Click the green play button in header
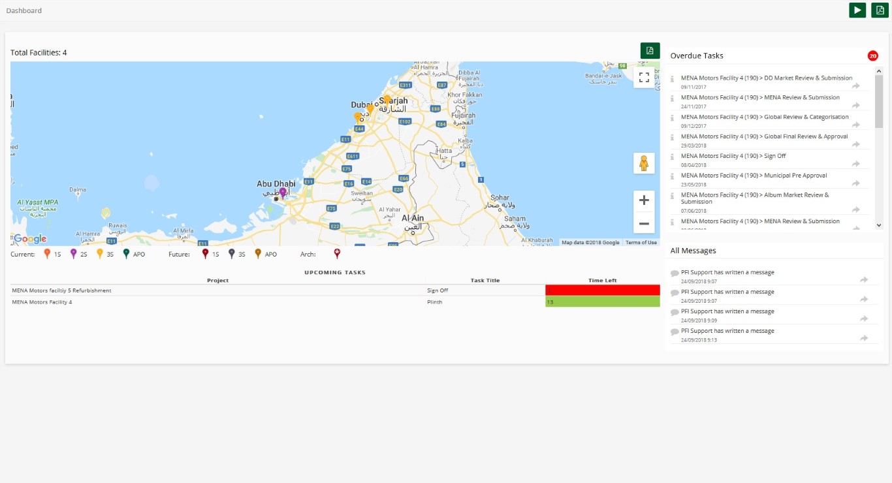 857,10
